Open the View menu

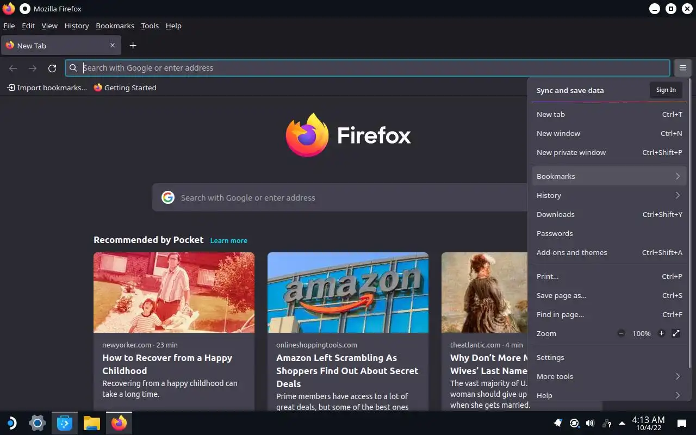coord(49,26)
